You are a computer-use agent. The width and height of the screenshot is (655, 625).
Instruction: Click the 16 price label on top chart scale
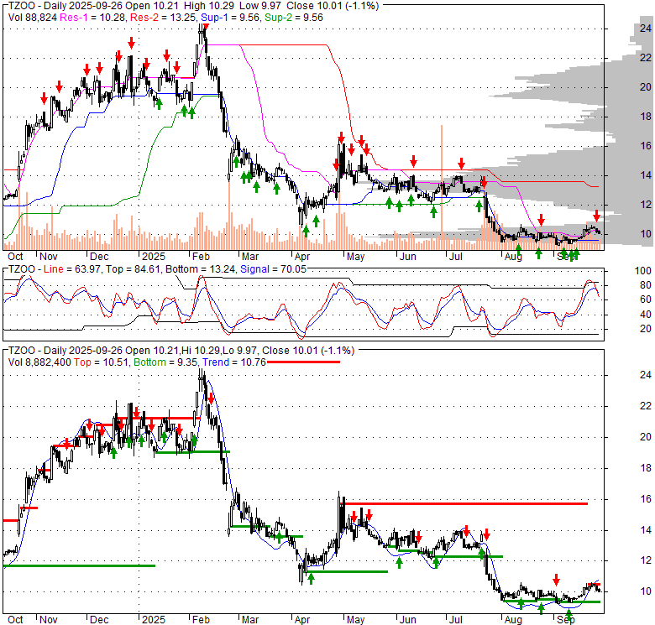click(646, 146)
